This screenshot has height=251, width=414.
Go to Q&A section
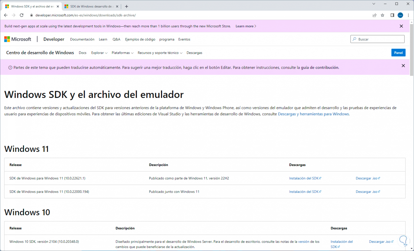click(x=116, y=39)
